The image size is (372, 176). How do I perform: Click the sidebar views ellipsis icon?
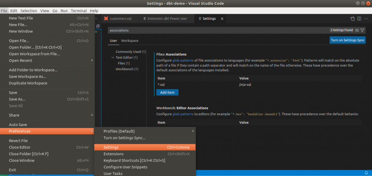(x=96, y=18)
